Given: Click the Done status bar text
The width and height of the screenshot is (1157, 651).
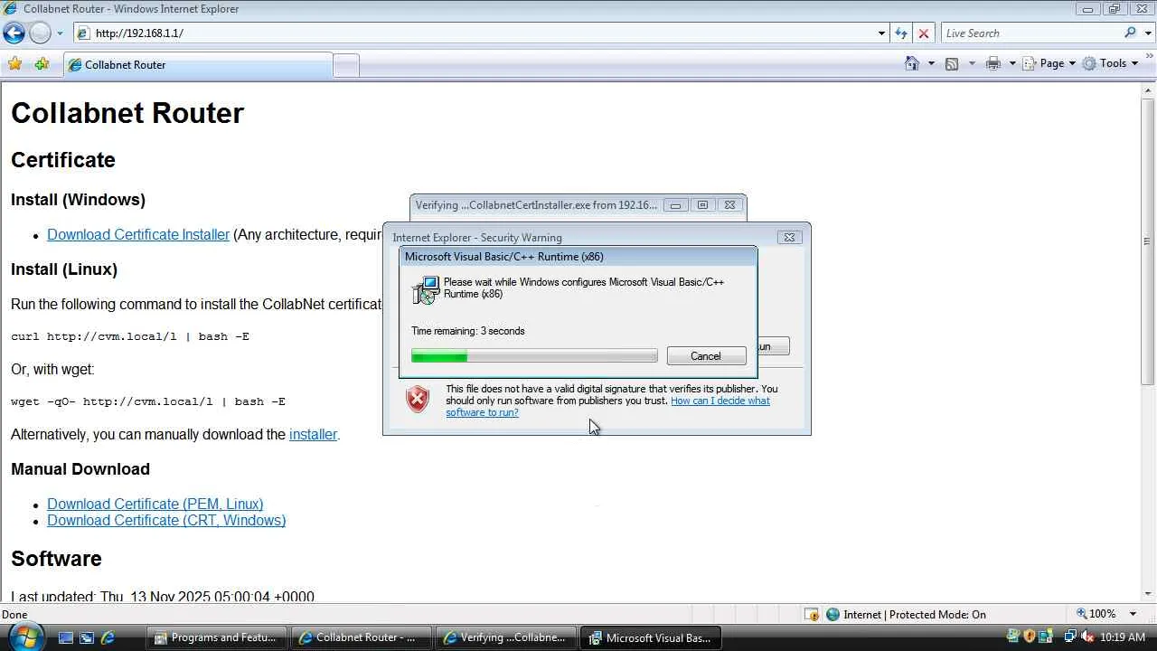Looking at the screenshot, I should coord(14,615).
